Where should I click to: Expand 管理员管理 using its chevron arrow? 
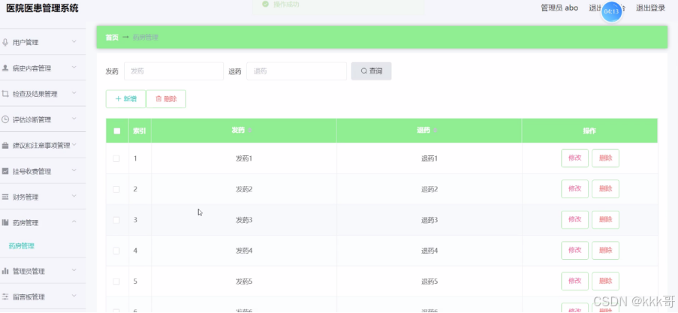[x=74, y=270]
